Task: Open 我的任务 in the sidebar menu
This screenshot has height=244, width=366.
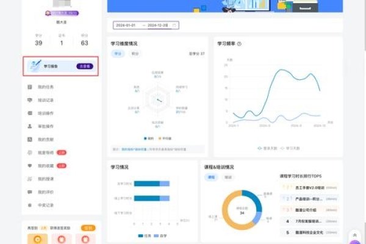Action: pos(46,87)
